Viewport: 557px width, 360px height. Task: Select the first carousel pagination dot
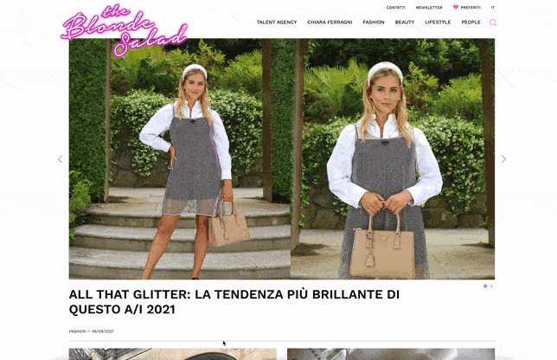pos(485,286)
